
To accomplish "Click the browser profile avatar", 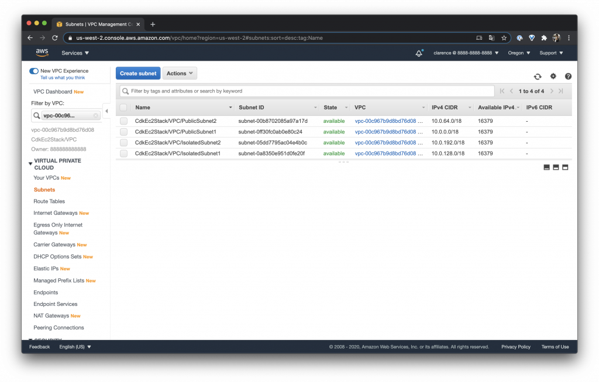I will 556,38.
